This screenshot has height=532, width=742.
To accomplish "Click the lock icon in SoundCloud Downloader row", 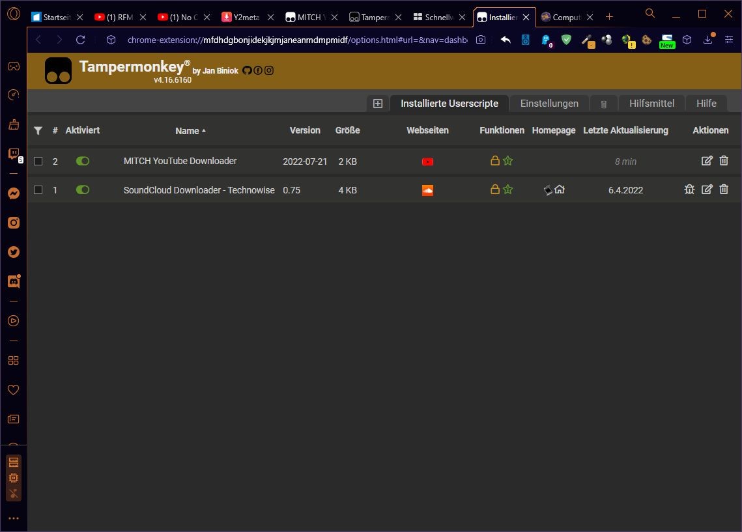I will [x=495, y=189].
